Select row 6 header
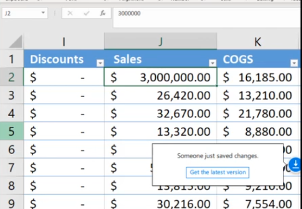 12,149
